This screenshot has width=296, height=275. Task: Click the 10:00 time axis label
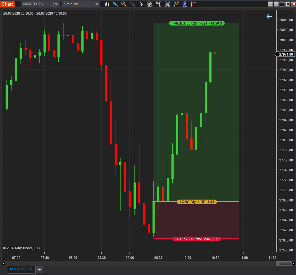coord(187,258)
